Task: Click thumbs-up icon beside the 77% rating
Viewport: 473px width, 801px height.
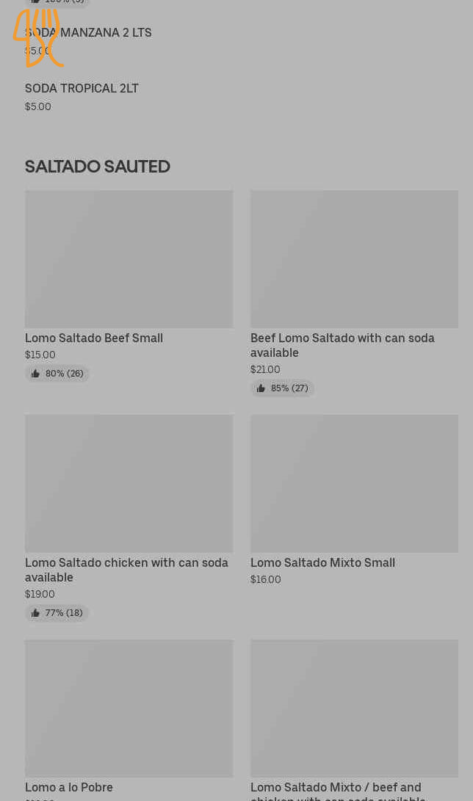Action: pyautogui.click(x=35, y=613)
